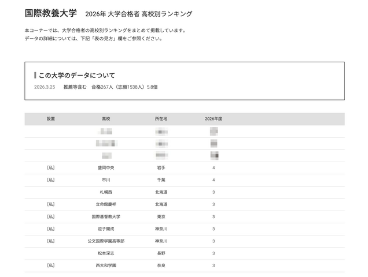368x277 pixels.
Task: Click the この大学のデータについて box title
Action: click(77, 76)
